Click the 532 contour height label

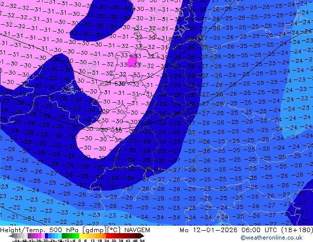[x=120, y=83]
